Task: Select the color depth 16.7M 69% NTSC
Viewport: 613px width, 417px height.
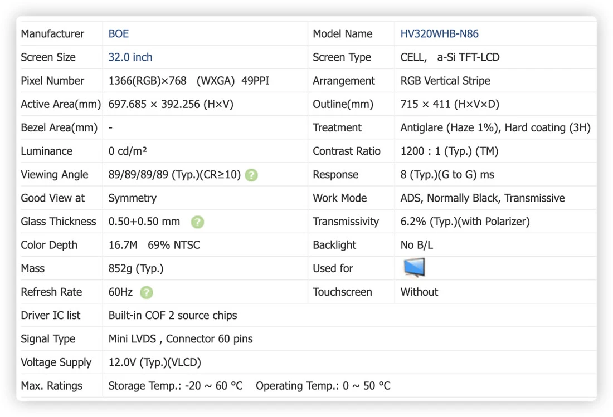Action: [x=154, y=245]
